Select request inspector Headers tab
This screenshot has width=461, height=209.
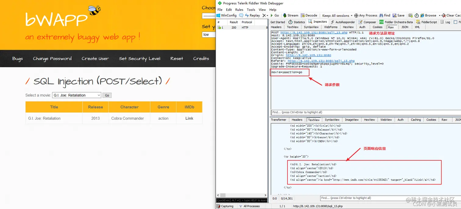click(x=276, y=27)
